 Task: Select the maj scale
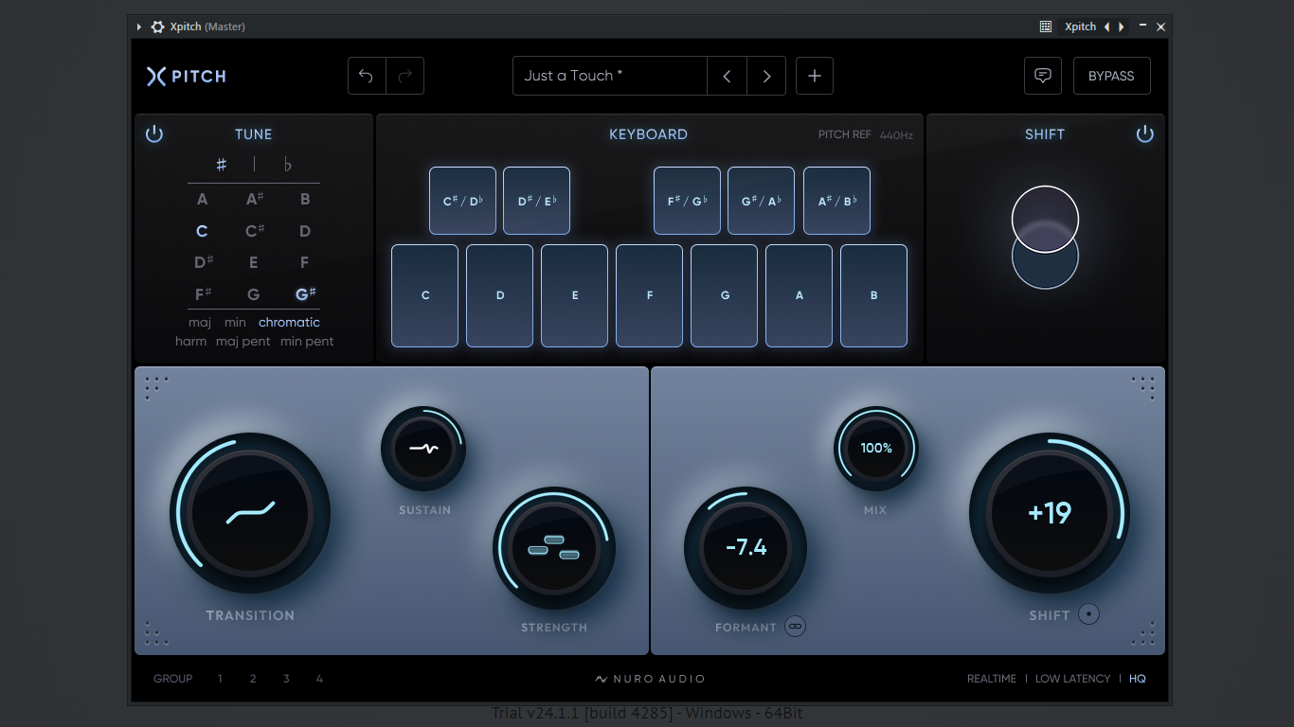pos(200,322)
